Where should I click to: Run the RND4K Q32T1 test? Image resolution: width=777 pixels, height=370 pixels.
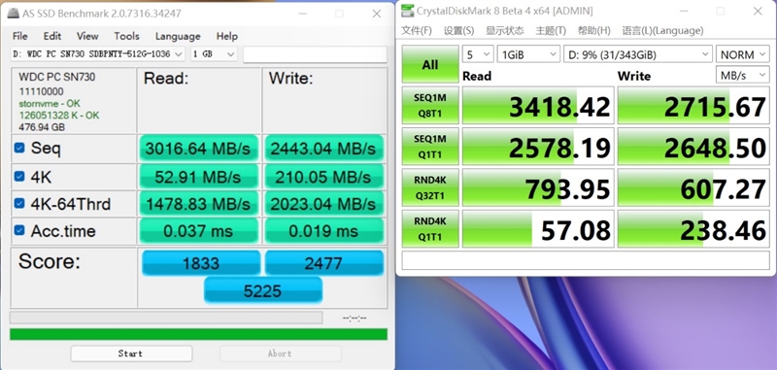pos(430,187)
